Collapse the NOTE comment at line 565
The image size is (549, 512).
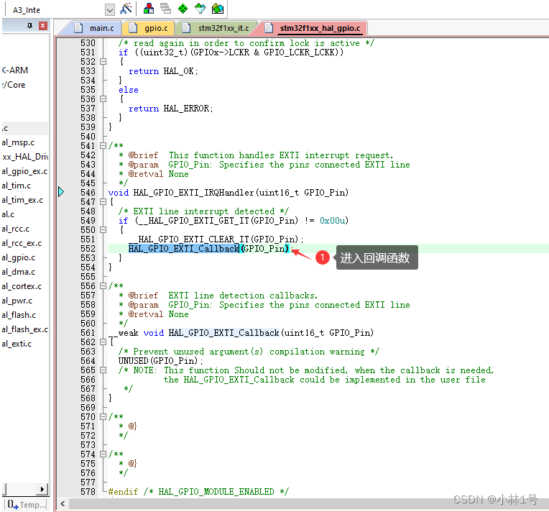tap(103, 370)
